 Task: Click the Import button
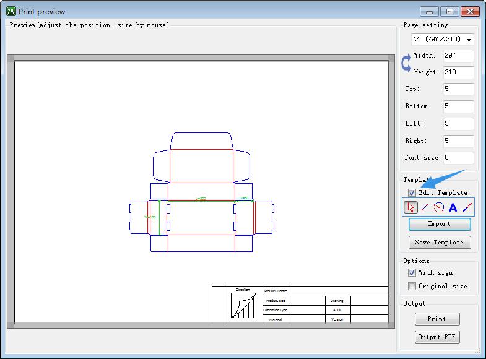point(440,224)
